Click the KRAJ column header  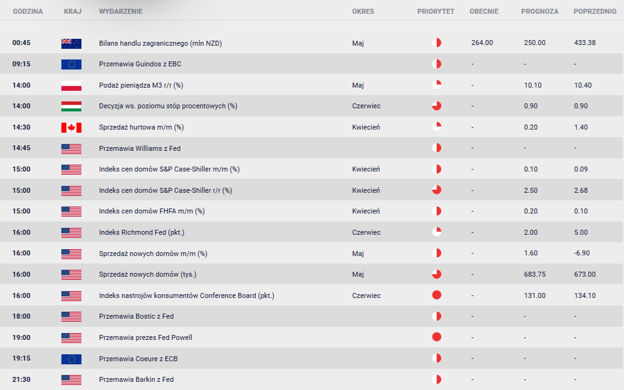pyautogui.click(x=73, y=11)
